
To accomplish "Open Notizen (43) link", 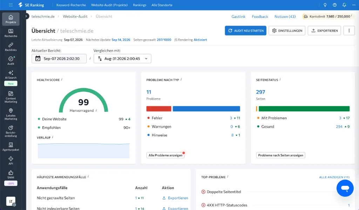I will coord(285,16).
